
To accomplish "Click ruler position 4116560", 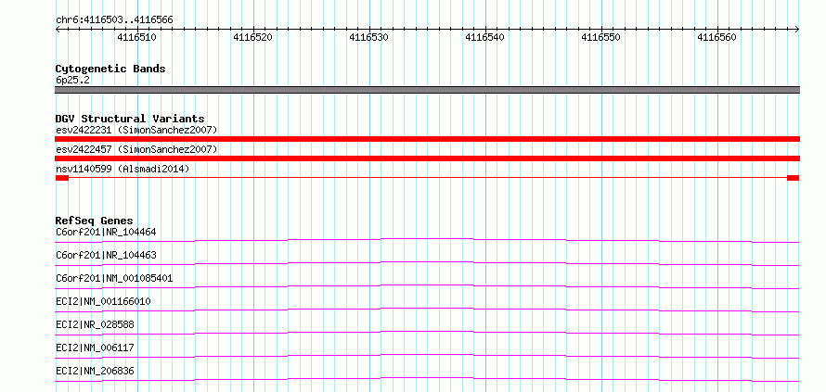I will tap(716, 37).
